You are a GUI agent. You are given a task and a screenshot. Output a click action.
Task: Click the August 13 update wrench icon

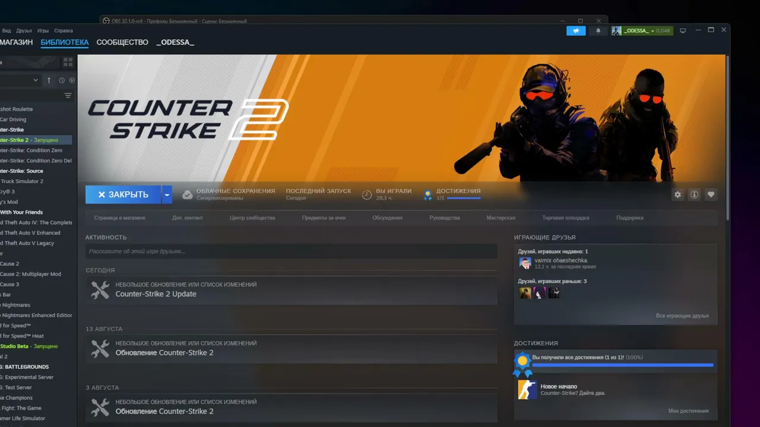pos(100,349)
